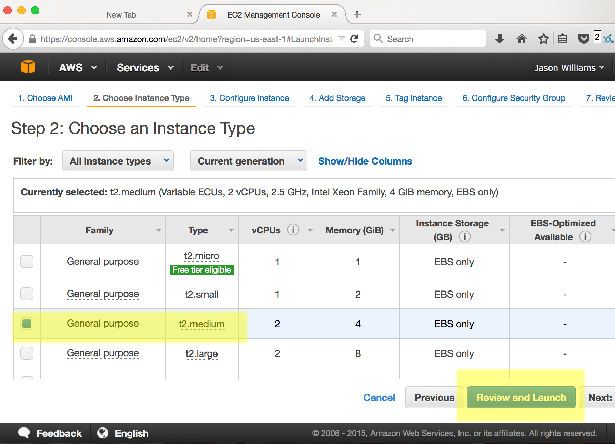Image resolution: width=615 pixels, height=444 pixels.
Task: Select the t2.small instance checkbox
Action: pyautogui.click(x=27, y=294)
